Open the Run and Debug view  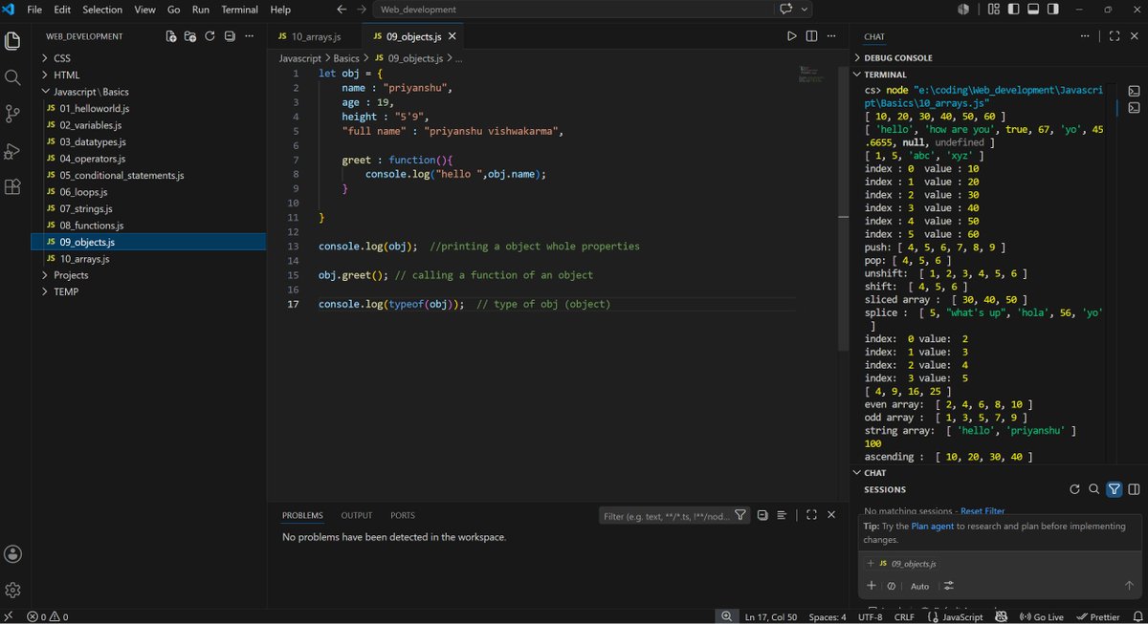point(12,151)
